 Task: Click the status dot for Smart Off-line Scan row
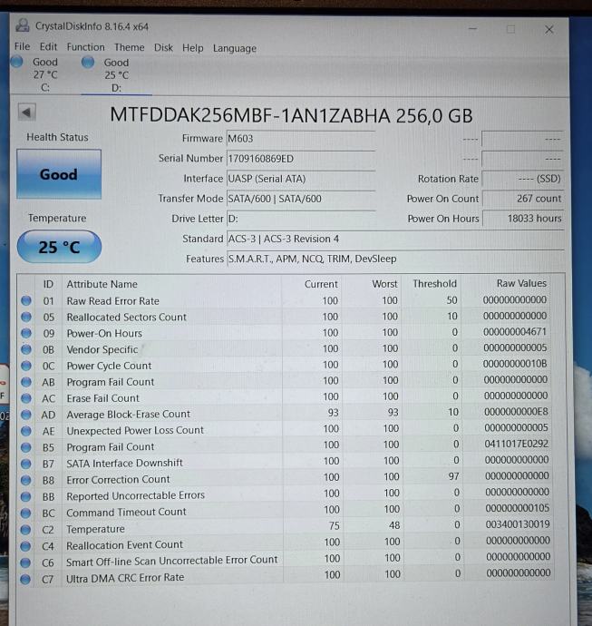tap(25, 562)
